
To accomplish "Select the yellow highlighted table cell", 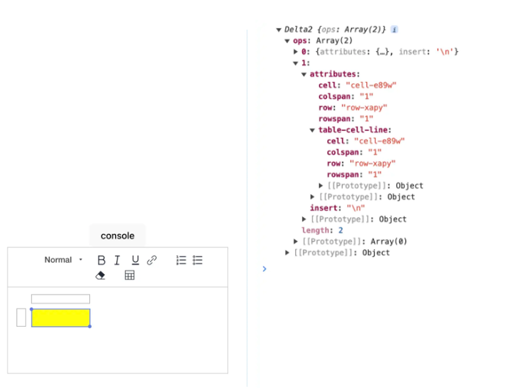I will tap(61, 318).
